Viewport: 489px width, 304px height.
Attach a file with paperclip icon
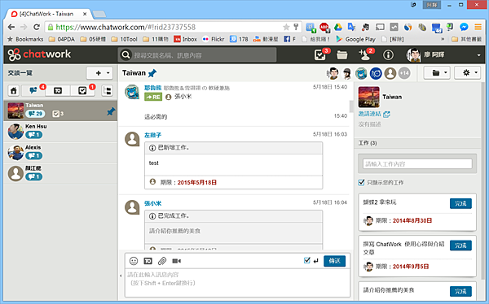click(162, 261)
